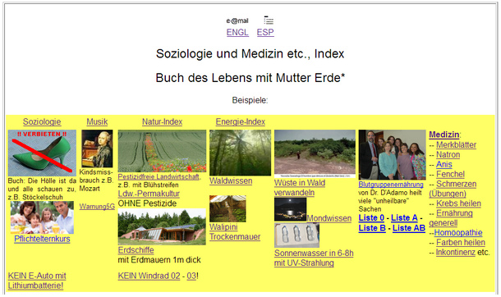Open the Liste AB link
Screen dimensions: 501x297
tap(409, 228)
